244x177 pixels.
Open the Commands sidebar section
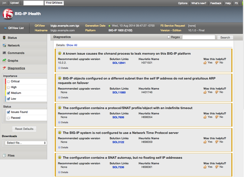tap(16, 53)
